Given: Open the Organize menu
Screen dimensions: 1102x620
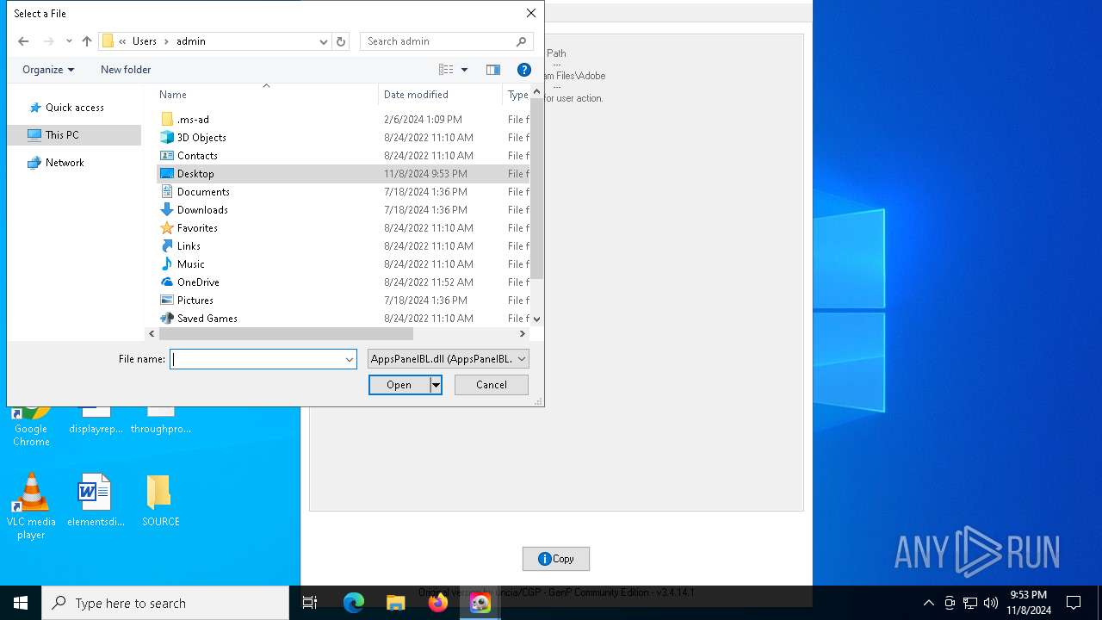Looking at the screenshot, I should click(x=48, y=70).
